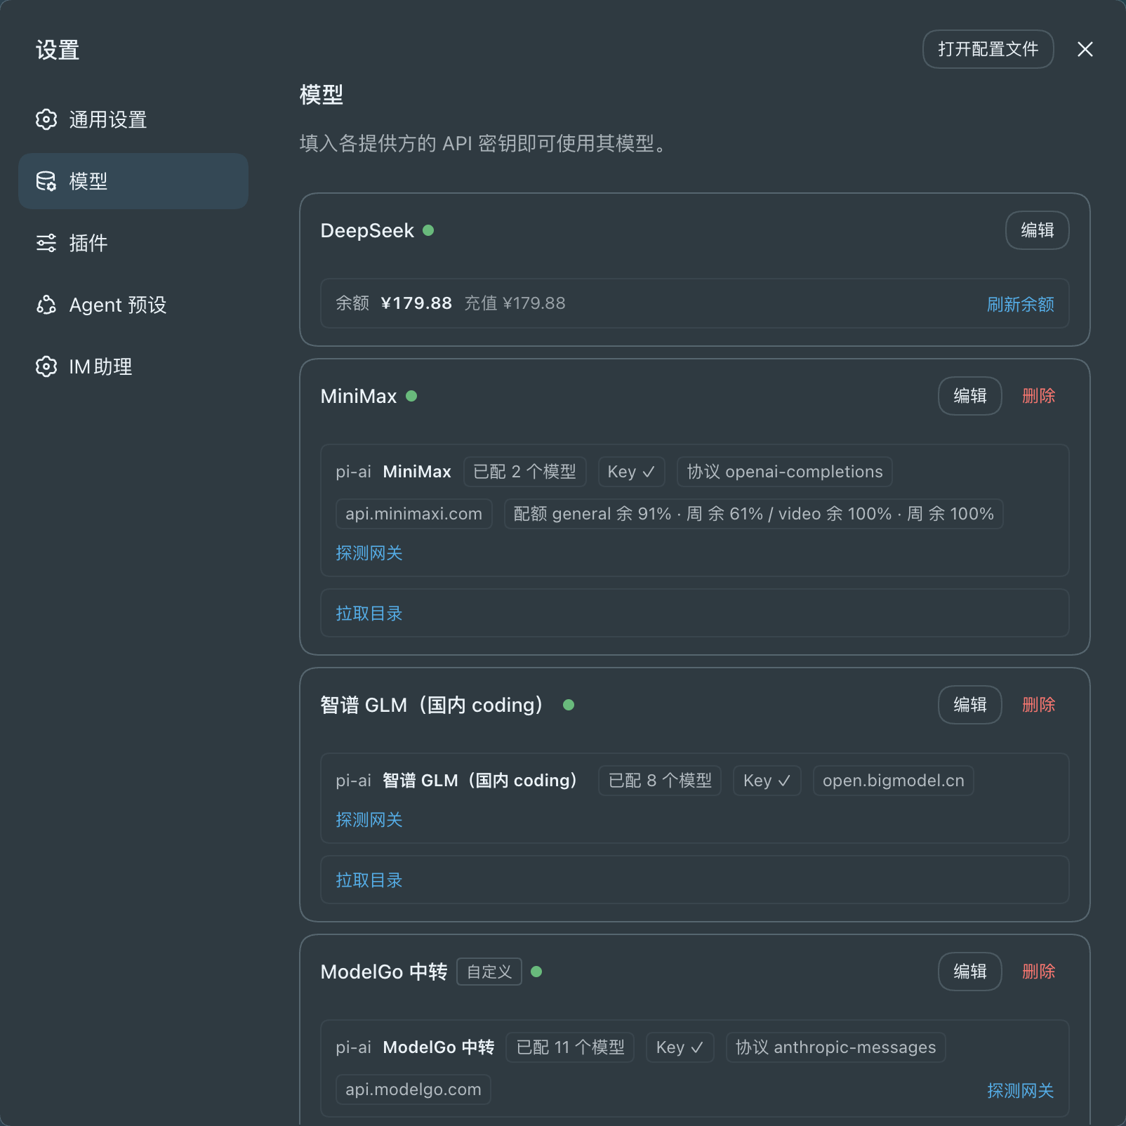Click the 协议 anthropic-messages tag
The image size is (1126, 1126).
coord(835,1047)
